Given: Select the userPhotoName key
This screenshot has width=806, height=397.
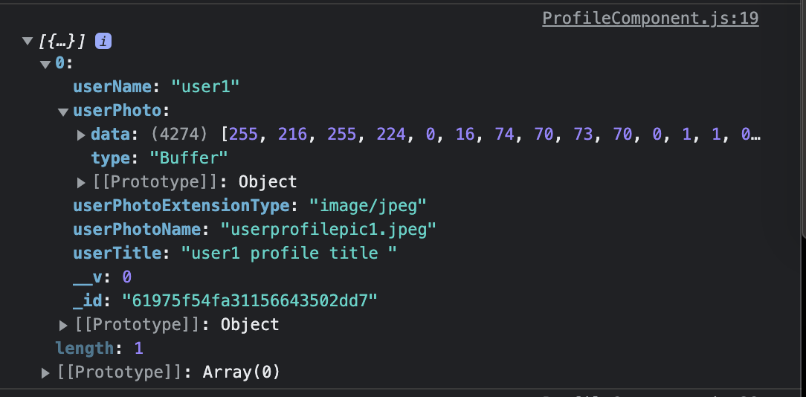Looking at the screenshot, I should (137, 230).
